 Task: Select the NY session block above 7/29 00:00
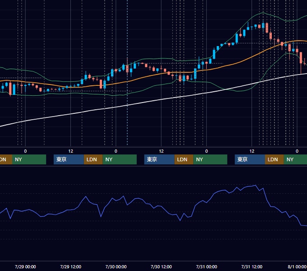coord(29,159)
